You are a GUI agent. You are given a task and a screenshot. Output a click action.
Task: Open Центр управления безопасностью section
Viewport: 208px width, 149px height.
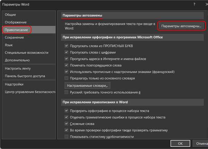[30, 92]
